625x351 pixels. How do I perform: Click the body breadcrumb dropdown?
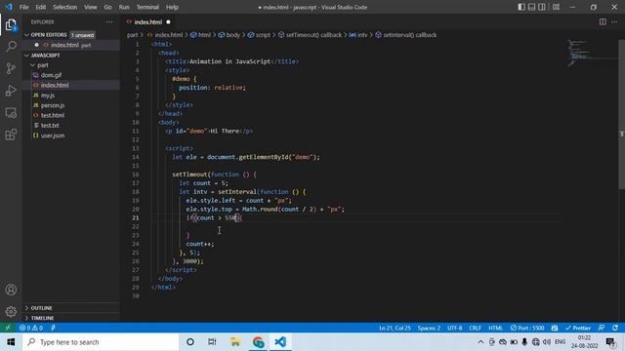[x=229, y=35]
